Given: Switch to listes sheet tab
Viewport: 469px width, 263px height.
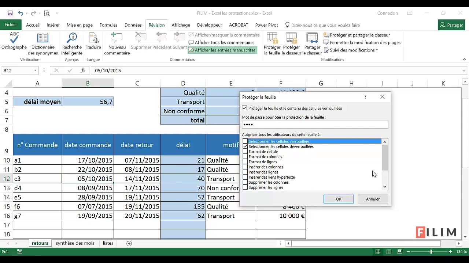Looking at the screenshot, I should (x=108, y=243).
